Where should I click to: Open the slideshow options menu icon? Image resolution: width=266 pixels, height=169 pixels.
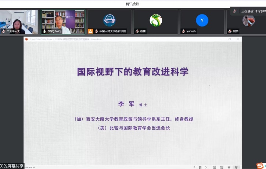click(200, 167)
